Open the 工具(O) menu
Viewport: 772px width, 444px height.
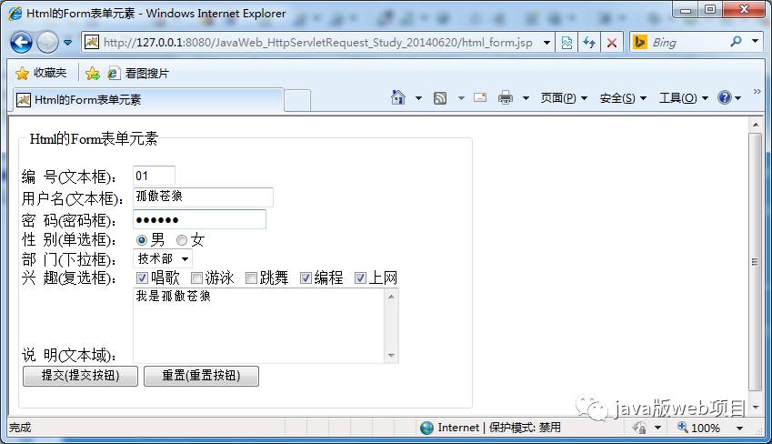point(684,98)
